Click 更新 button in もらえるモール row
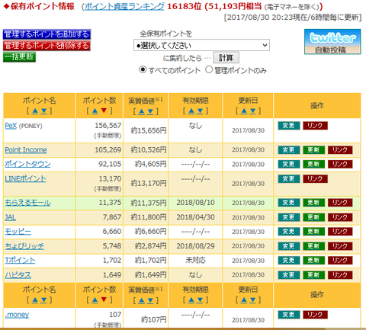The width and height of the screenshot is (366, 330). 313,203
